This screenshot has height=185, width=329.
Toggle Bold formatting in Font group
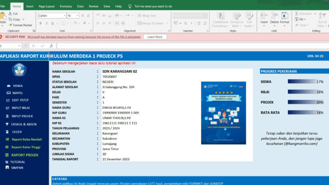point(40,23)
